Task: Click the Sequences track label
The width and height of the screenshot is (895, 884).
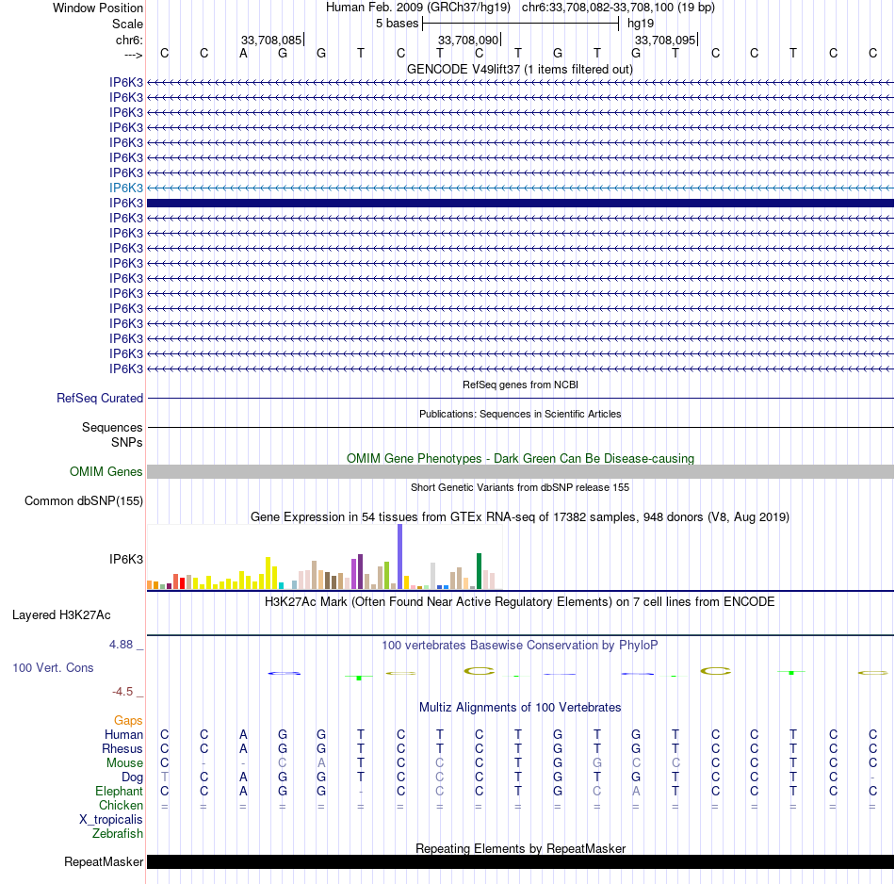Action: tap(112, 427)
